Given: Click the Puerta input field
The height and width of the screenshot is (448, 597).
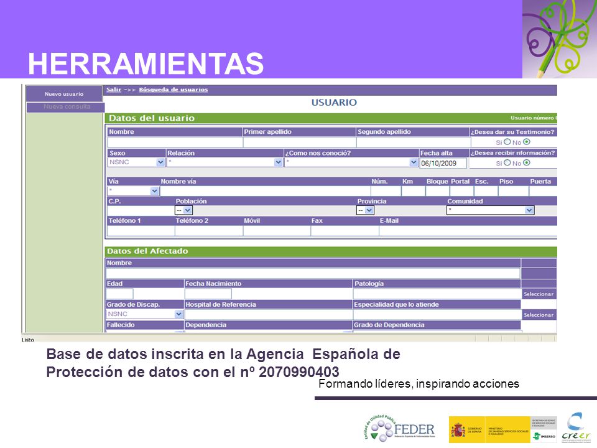Looking at the screenshot, I should click(x=544, y=191).
